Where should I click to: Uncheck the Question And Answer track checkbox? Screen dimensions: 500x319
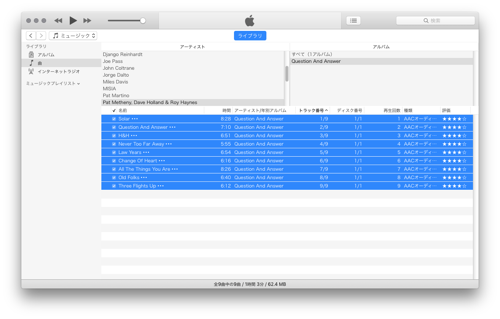tap(114, 127)
